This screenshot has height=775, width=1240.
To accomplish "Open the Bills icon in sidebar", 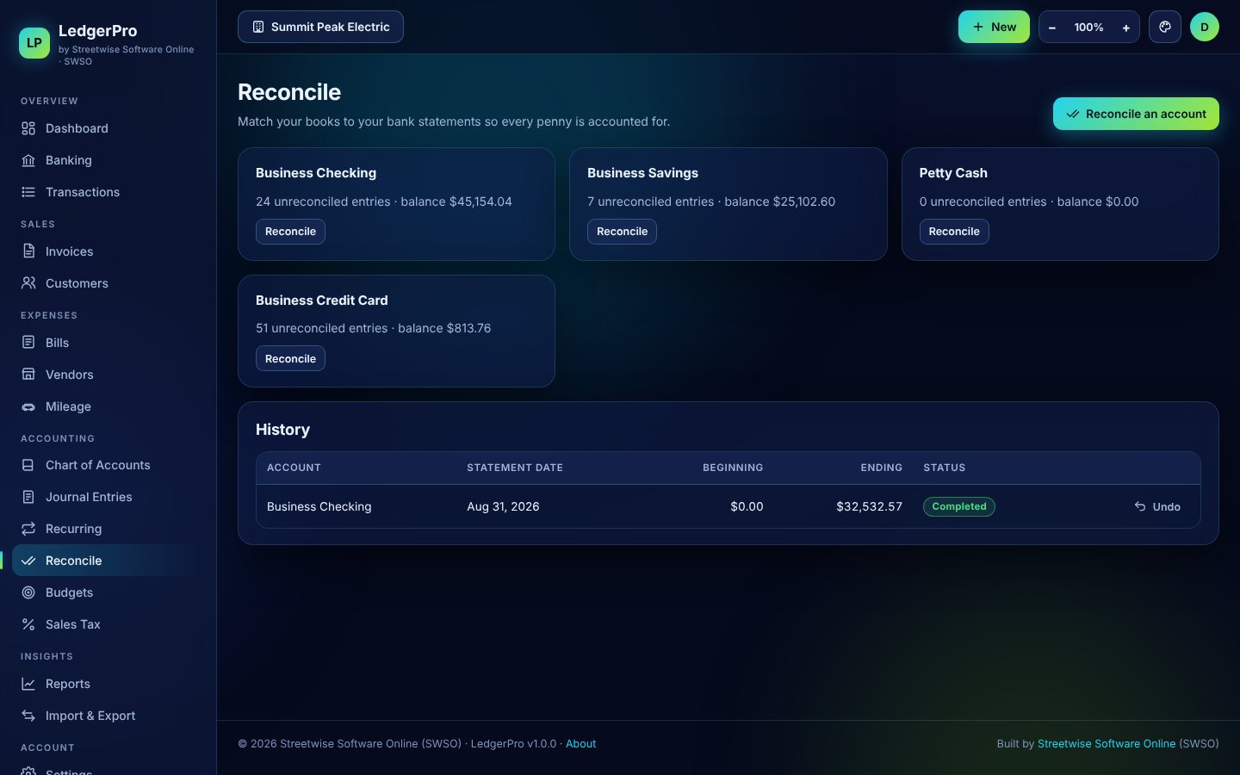I will (x=28, y=343).
